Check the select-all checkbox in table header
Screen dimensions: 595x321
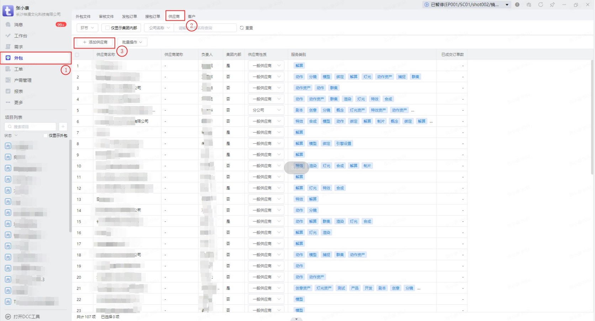click(x=77, y=55)
